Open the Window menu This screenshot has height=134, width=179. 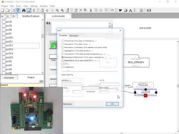point(44,6)
